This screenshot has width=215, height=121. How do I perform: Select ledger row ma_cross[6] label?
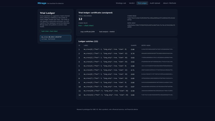pyautogui.click(x=105, y=74)
